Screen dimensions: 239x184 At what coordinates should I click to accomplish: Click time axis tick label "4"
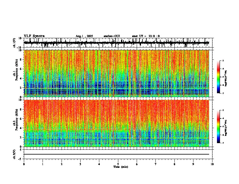point(99,164)
